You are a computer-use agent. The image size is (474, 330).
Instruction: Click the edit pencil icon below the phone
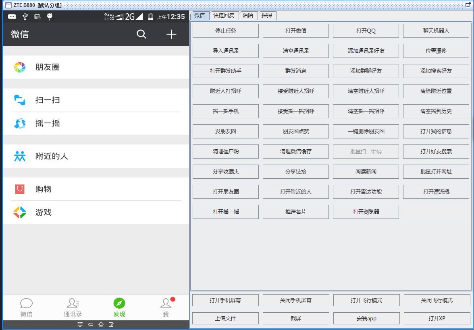tap(111, 324)
